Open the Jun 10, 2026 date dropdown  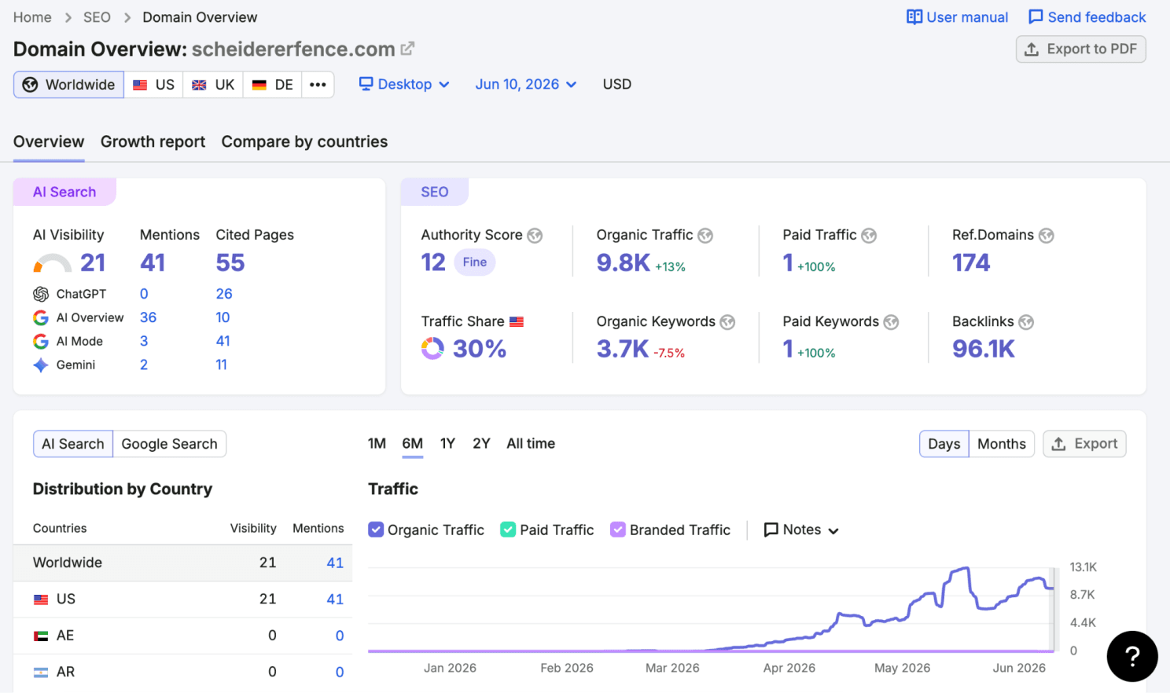pos(525,84)
